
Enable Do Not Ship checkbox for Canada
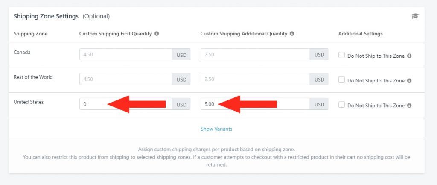(x=341, y=55)
